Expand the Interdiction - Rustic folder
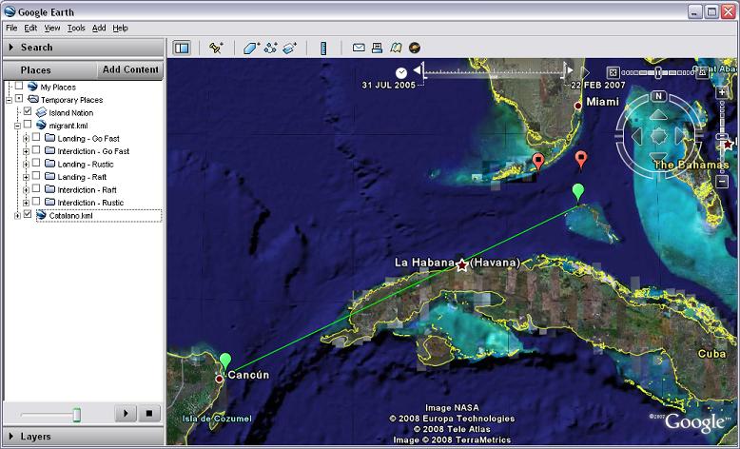This screenshot has width=740, height=449. [26, 203]
